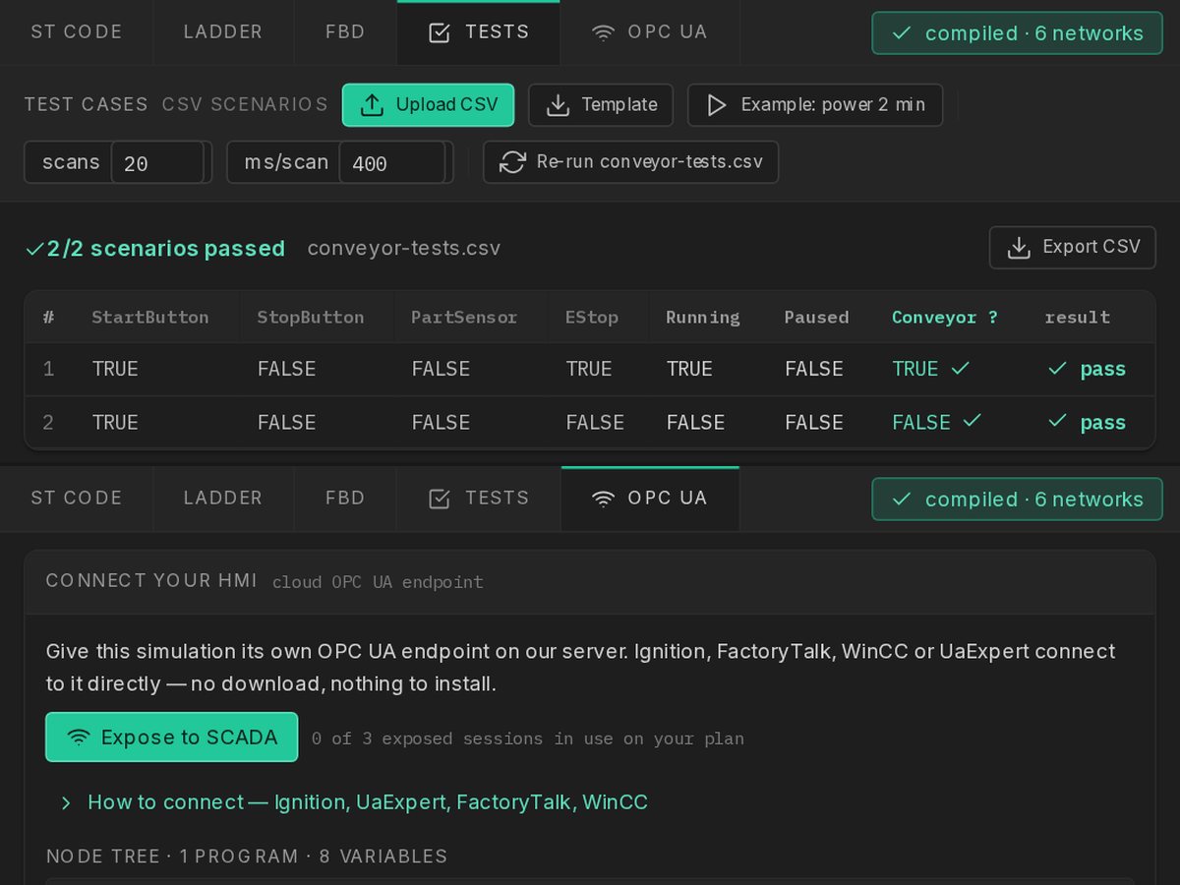Viewport: 1180px width, 885px height.
Task: Click the PartSensor column header
Action: [464, 317]
